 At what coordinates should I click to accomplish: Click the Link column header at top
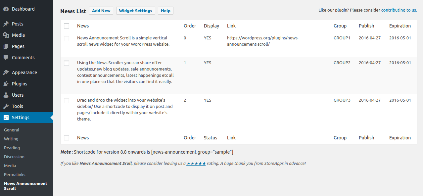[x=231, y=26]
